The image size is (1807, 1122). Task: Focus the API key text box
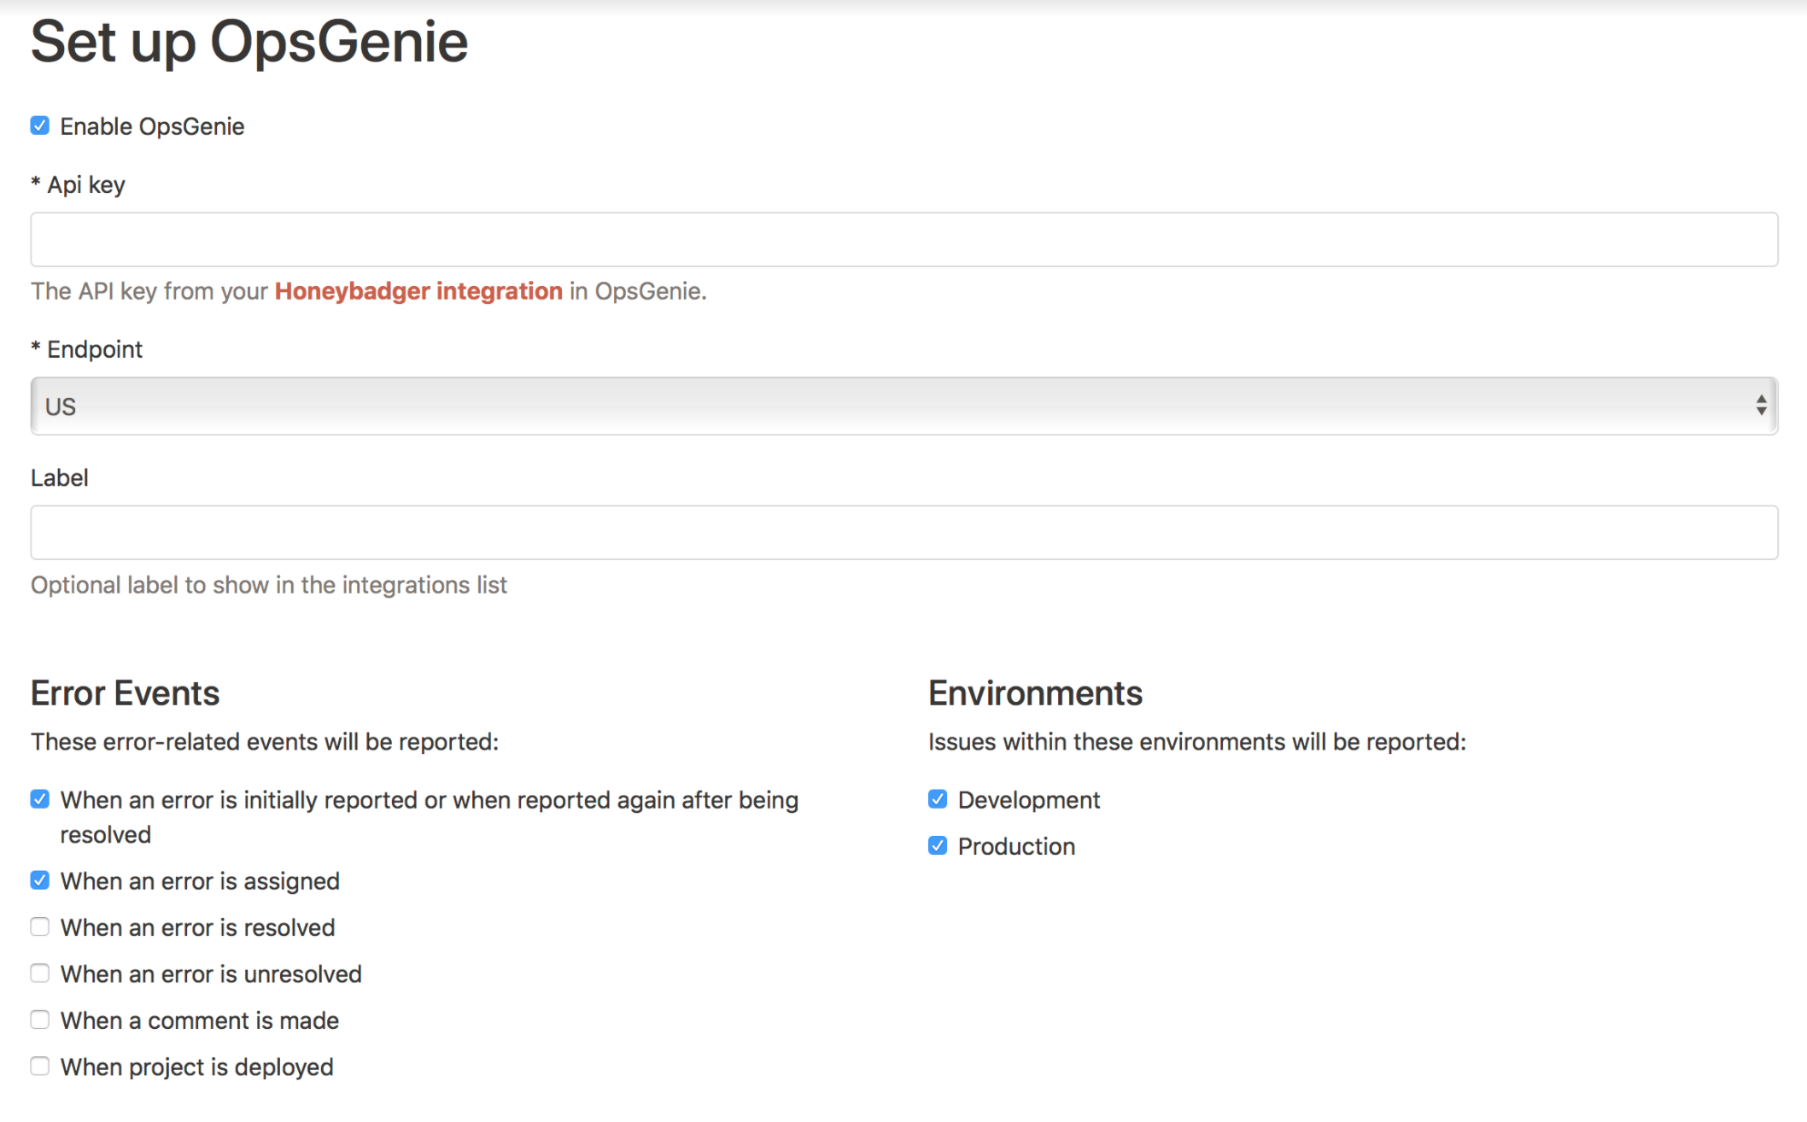pyautogui.click(x=903, y=239)
